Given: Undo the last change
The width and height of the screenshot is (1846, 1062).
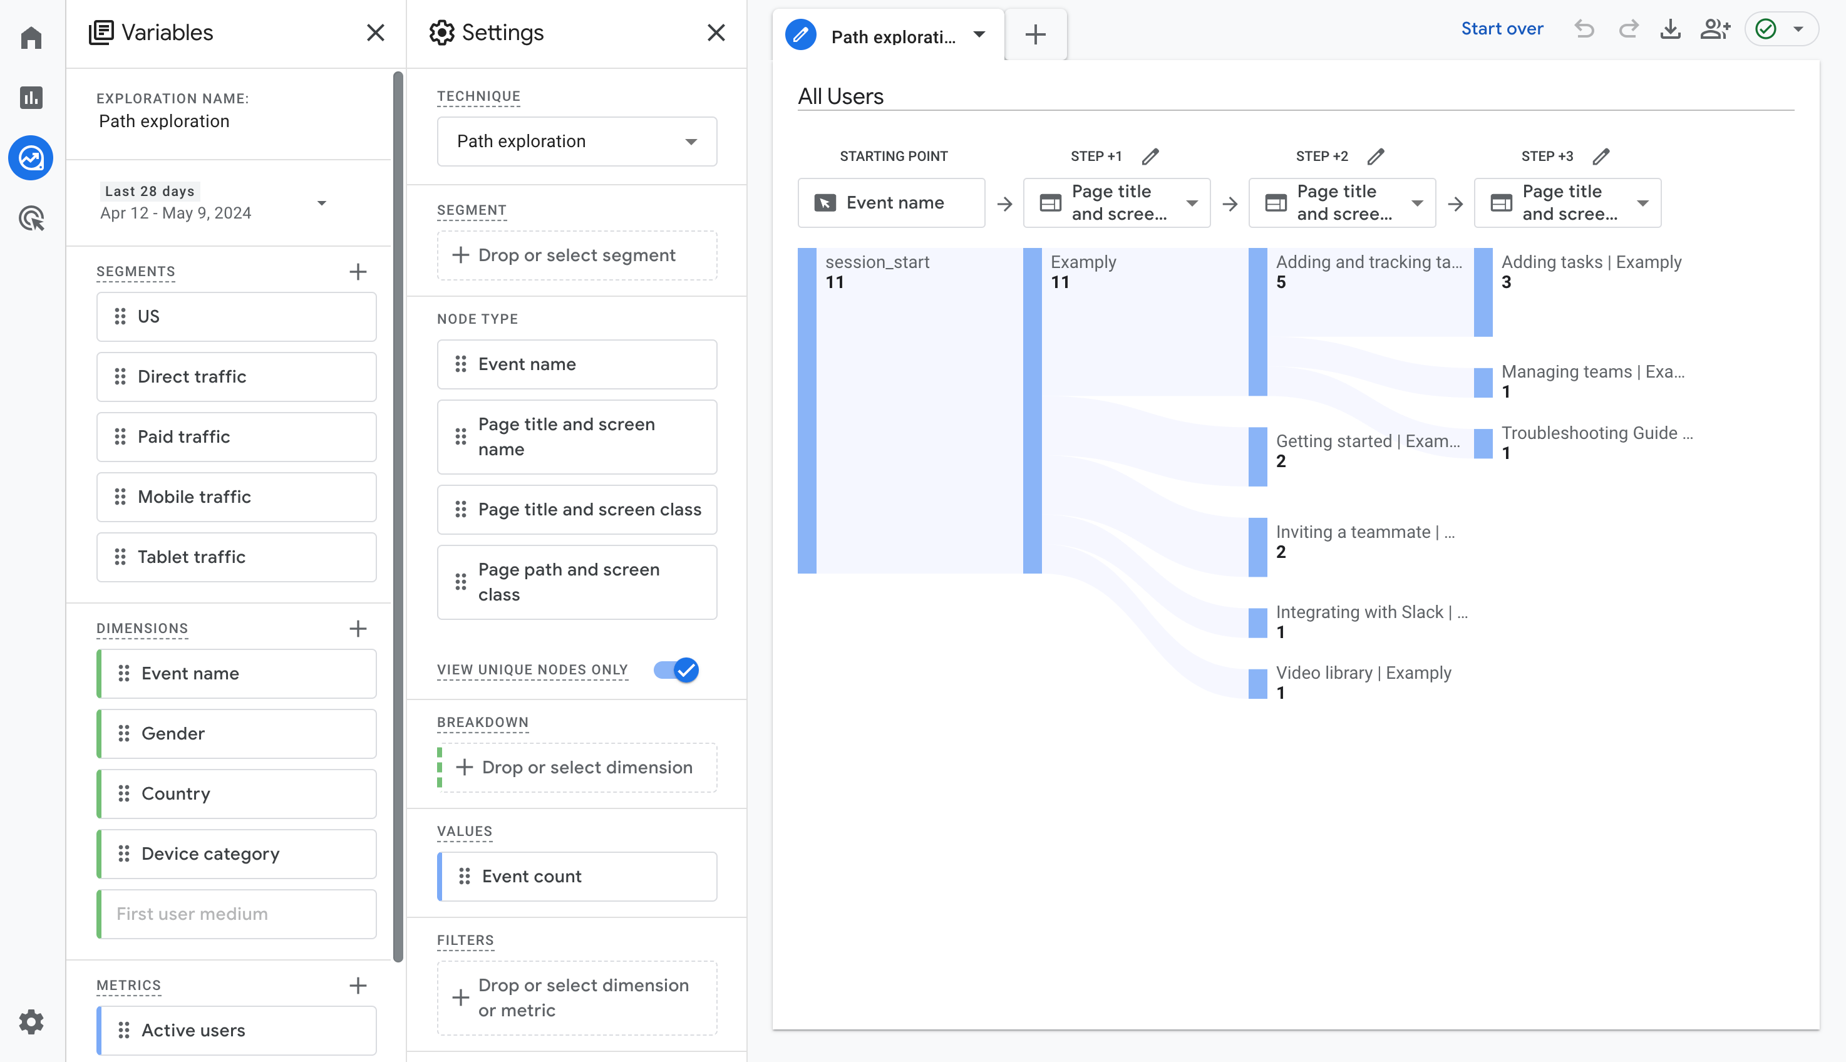Looking at the screenshot, I should (x=1584, y=29).
